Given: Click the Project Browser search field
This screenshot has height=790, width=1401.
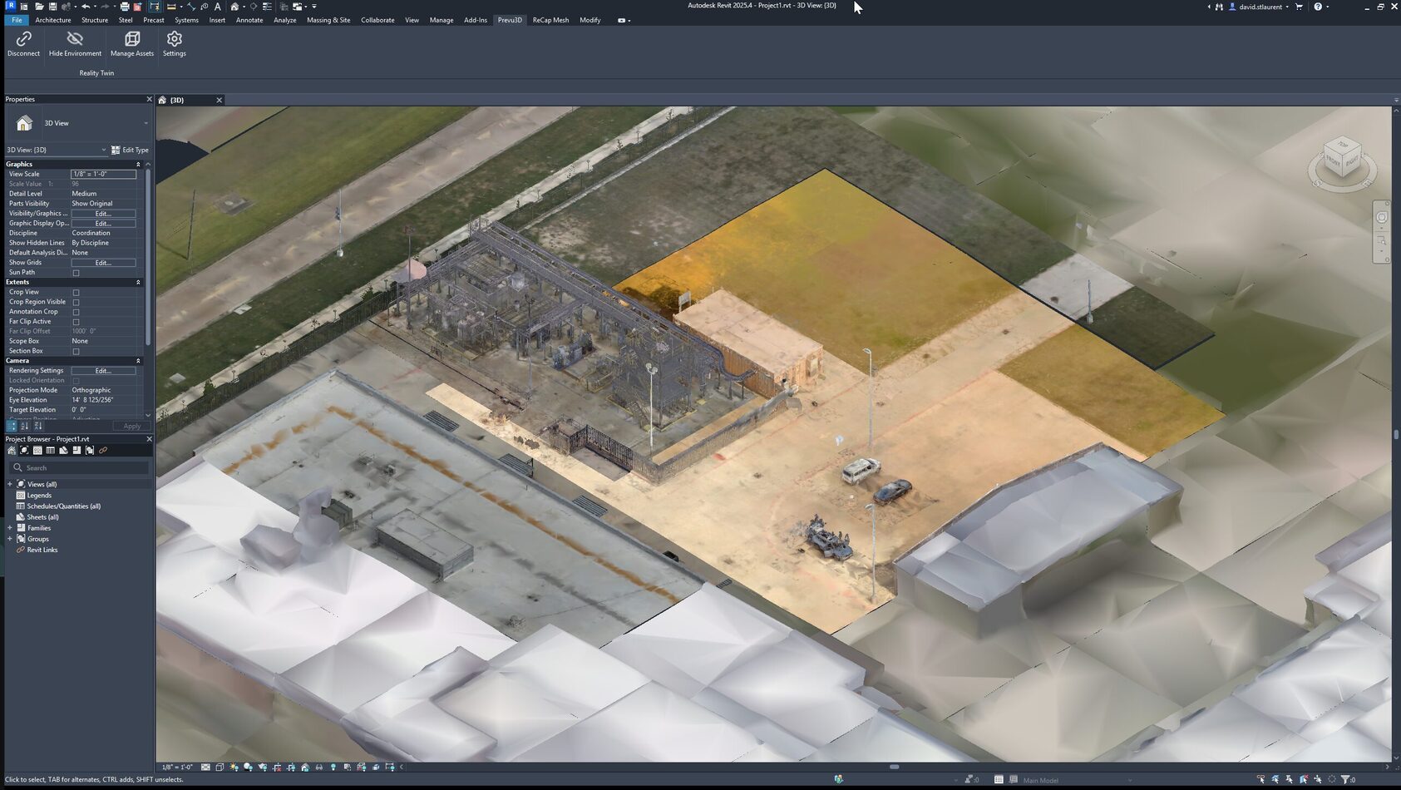Looking at the screenshot, I should [x=79, y=467].
